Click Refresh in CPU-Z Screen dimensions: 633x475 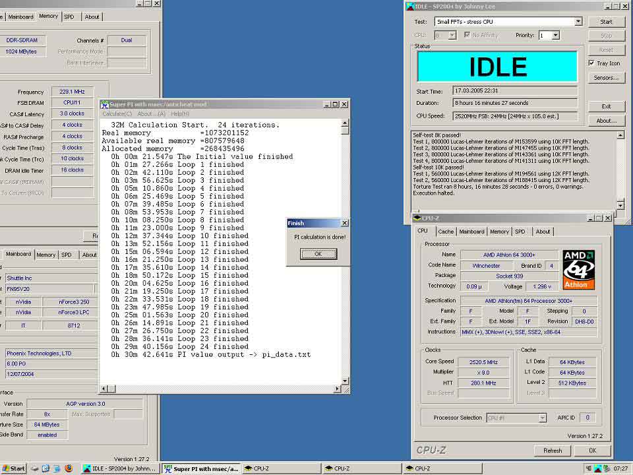tap(553, 451)
